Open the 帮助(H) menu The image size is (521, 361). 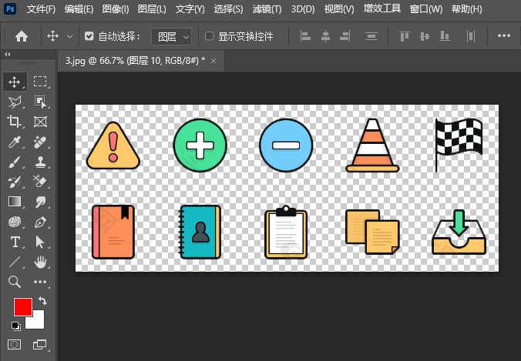(x=466, y=9)
